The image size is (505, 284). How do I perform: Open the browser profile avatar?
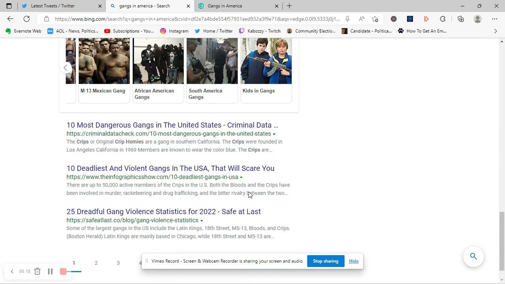pyautogui.click(x=478, y=19)
